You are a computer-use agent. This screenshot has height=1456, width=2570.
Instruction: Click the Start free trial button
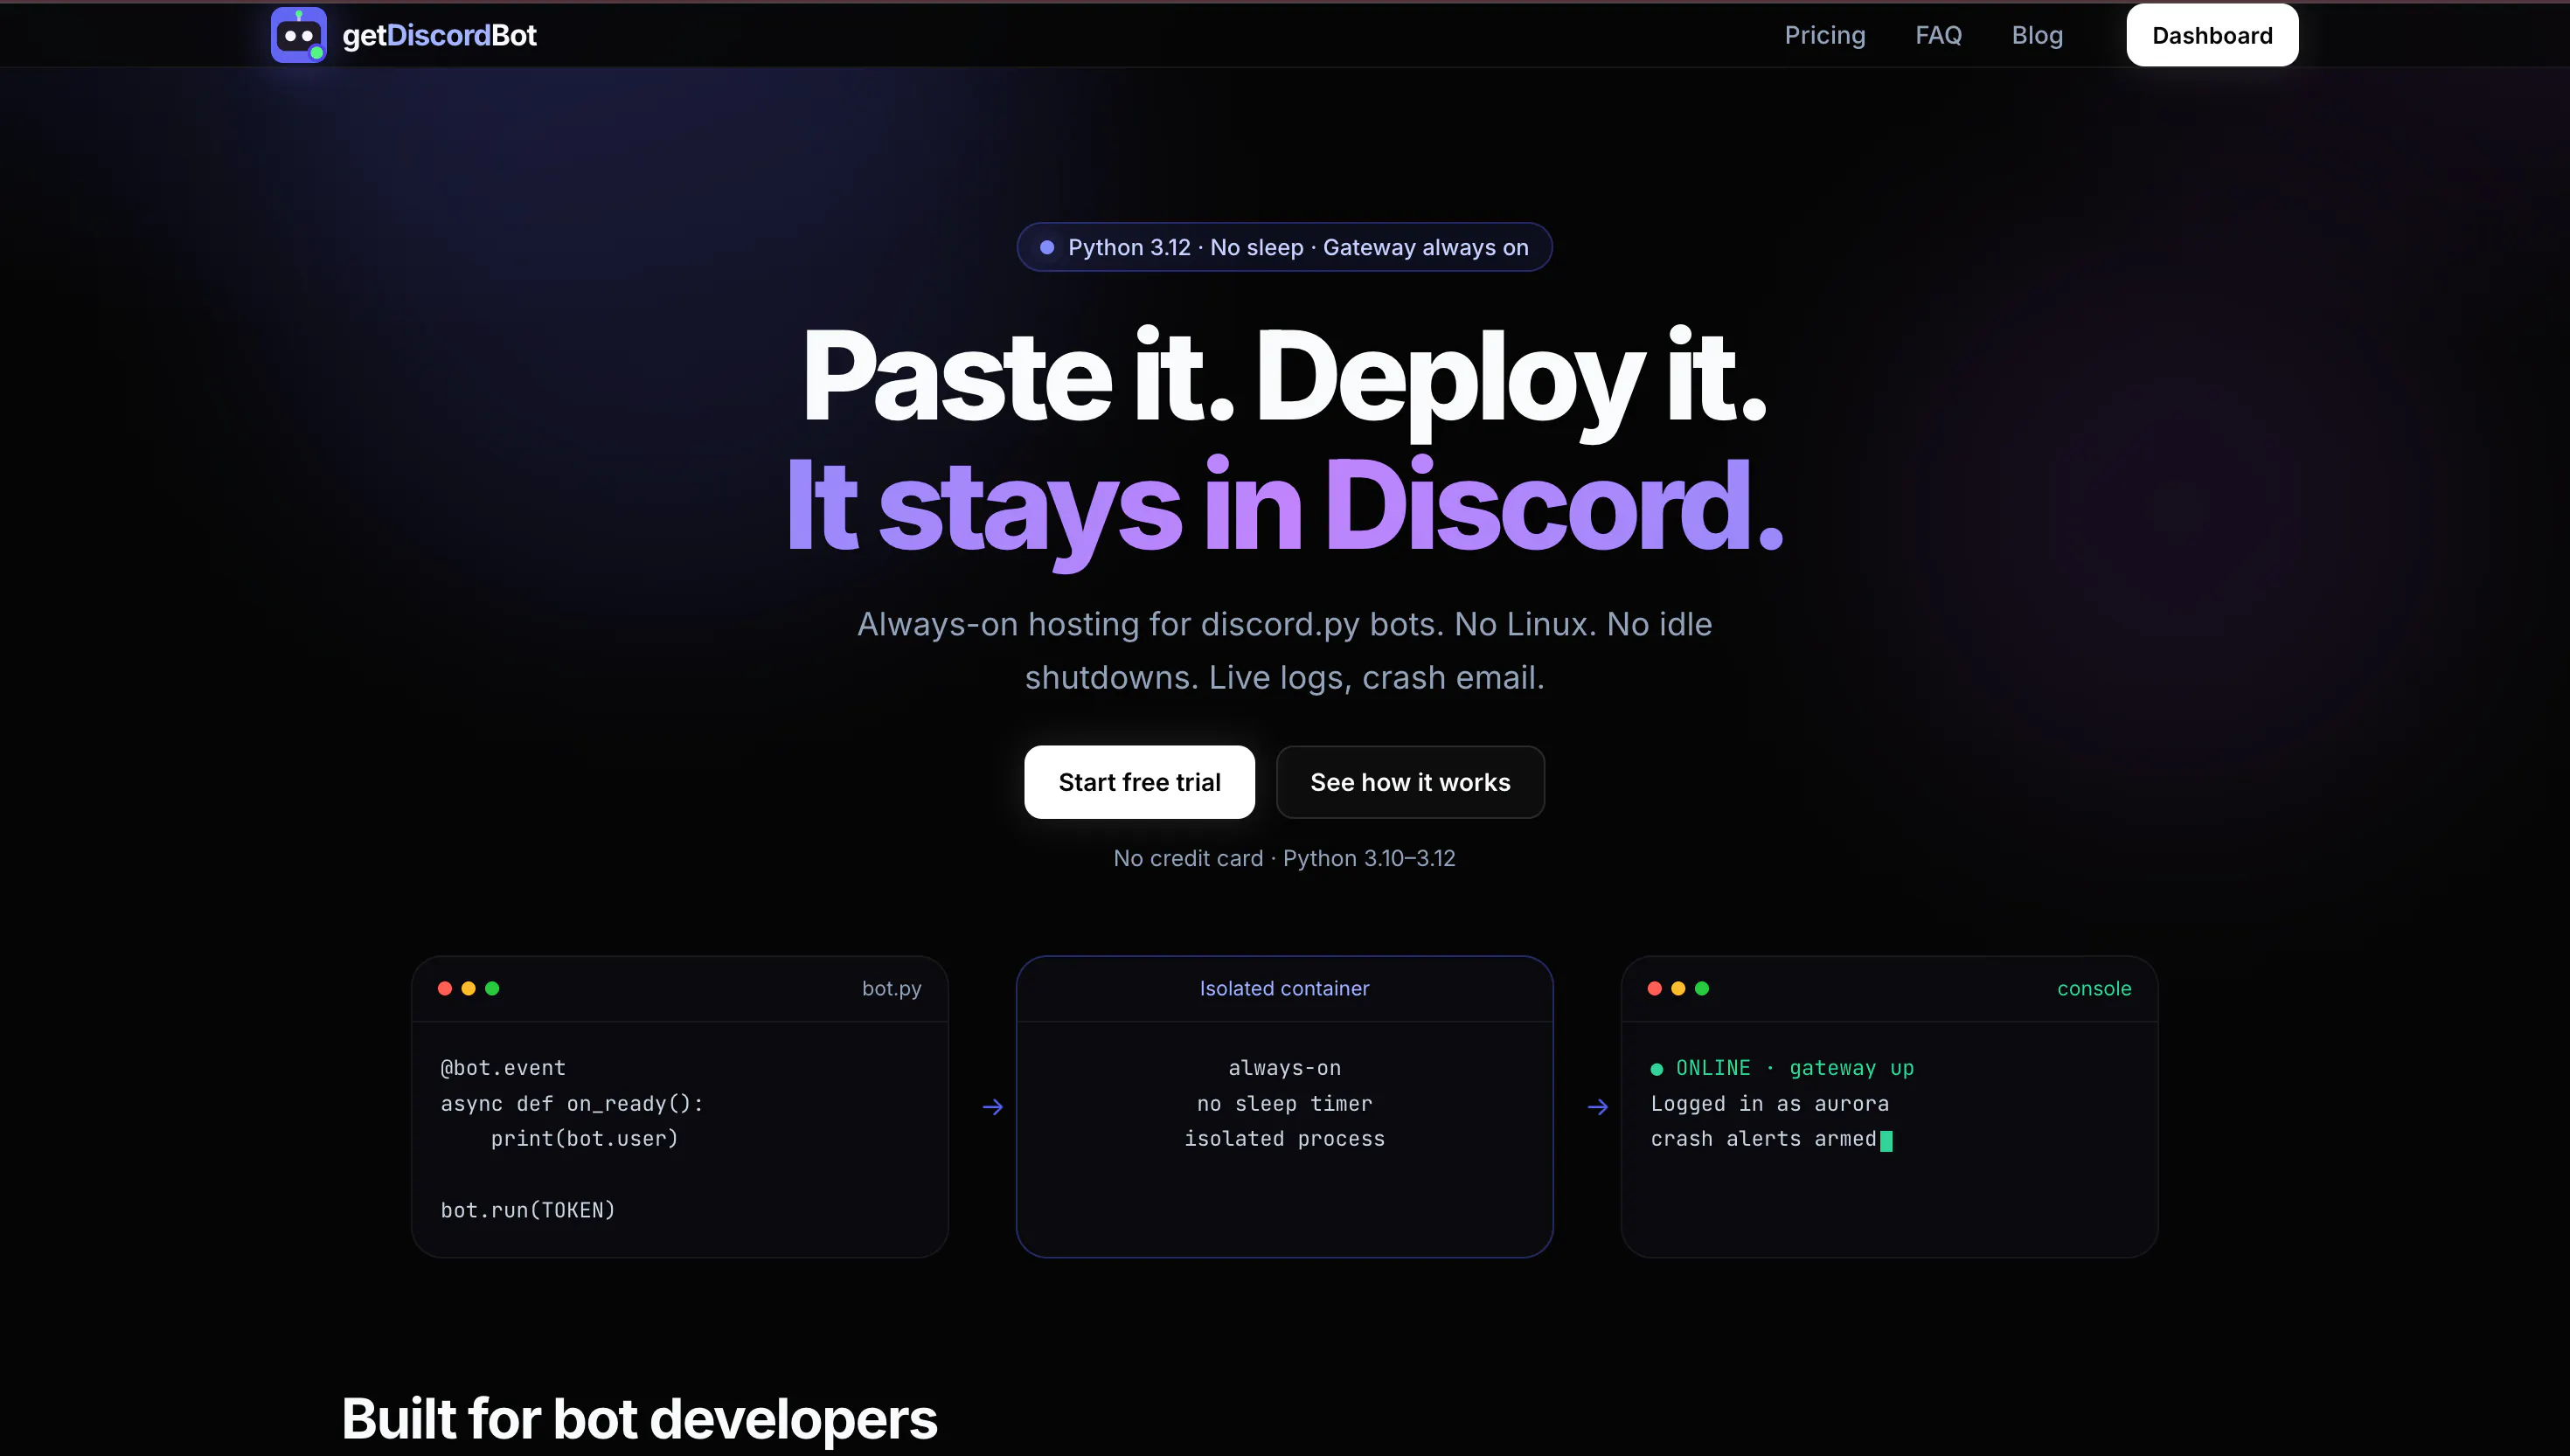coord(1139,782)
